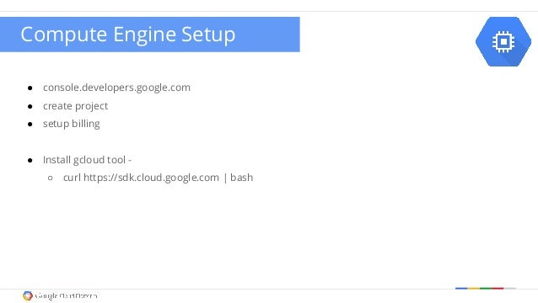Click the word bash after the pipe
538x303 pixels.
point(241,178)
